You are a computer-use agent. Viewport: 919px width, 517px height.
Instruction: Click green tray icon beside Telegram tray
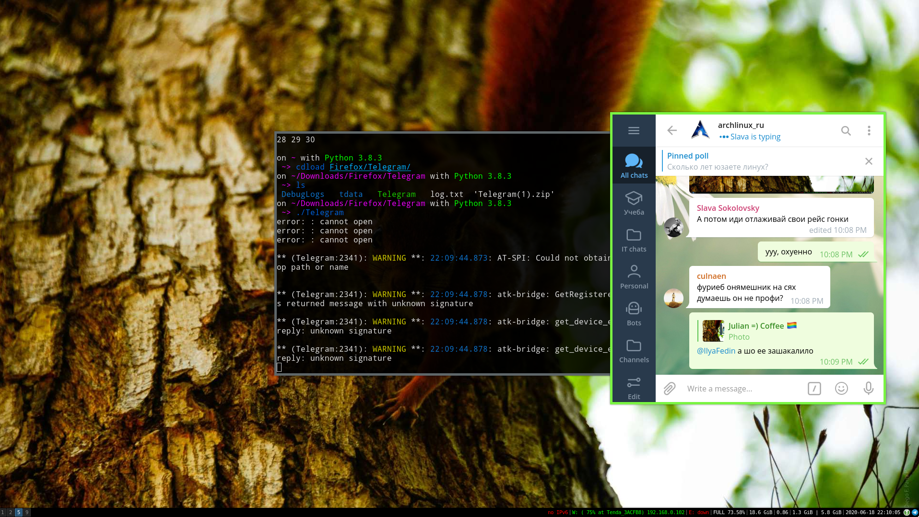coord(907,512)
